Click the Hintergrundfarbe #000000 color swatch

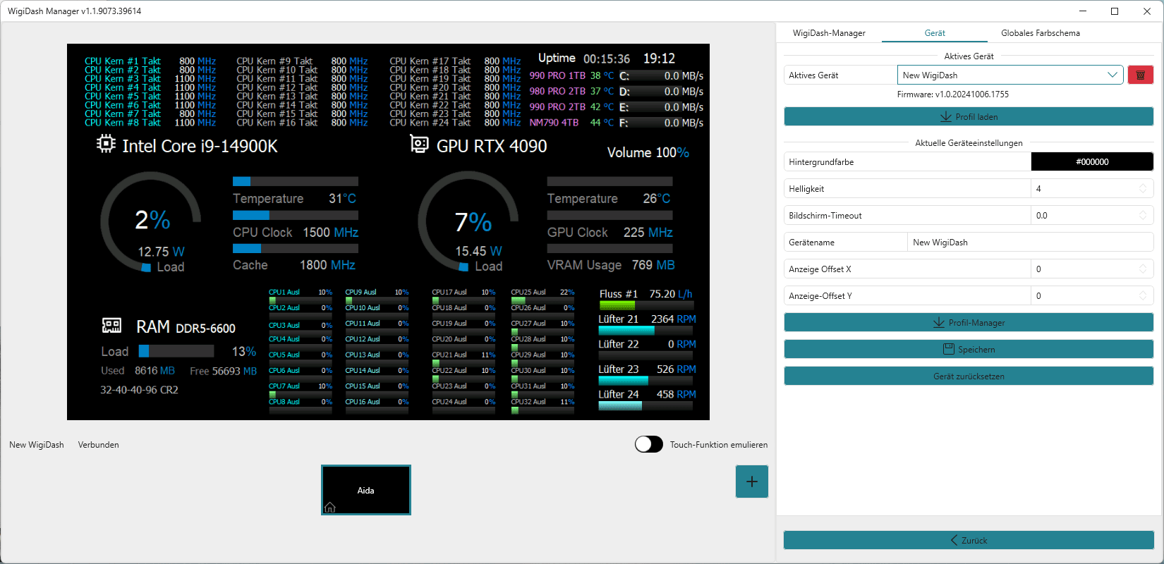coord(1092,162)
